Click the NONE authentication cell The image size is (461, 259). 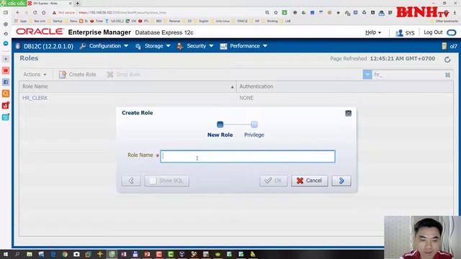pyautogui.click(x=246, y=98)
